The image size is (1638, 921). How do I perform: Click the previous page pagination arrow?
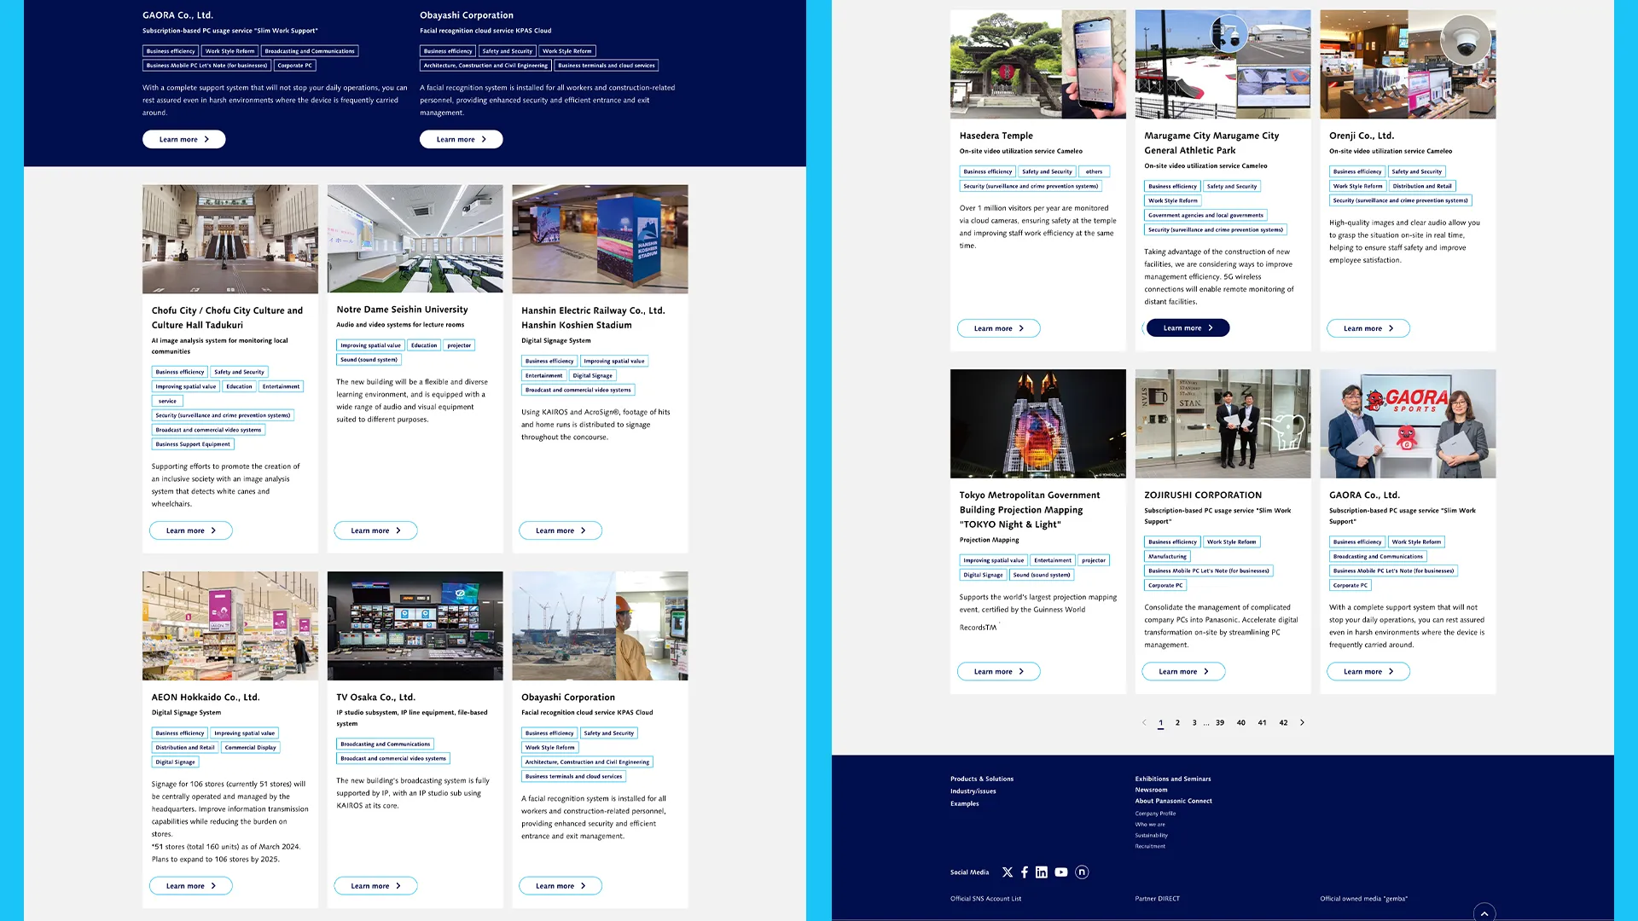pyautogui.click(x=1144, y=722)
